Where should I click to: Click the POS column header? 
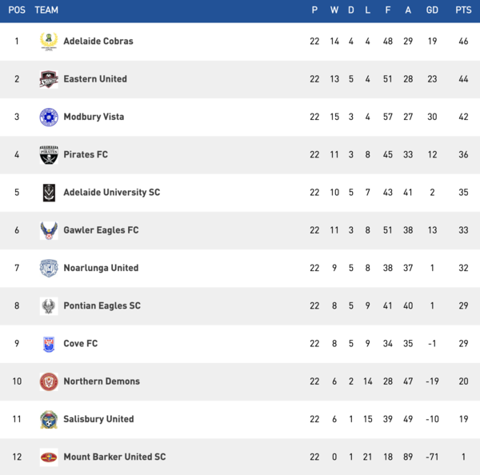(17, 10)
